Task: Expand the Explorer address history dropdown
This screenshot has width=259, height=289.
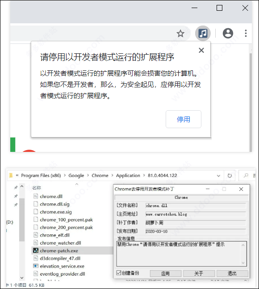Action: click(218, 176)
